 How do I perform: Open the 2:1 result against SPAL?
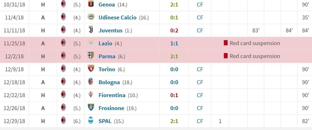(x=174, y=121)
